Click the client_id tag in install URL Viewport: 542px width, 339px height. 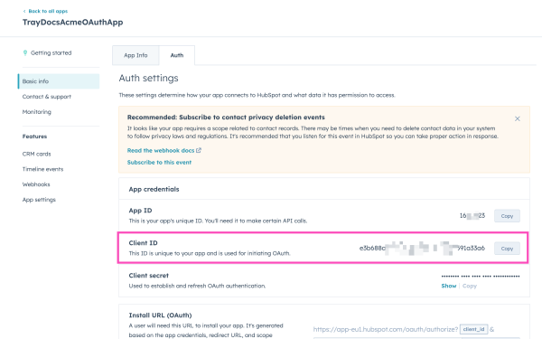point(473,329)
